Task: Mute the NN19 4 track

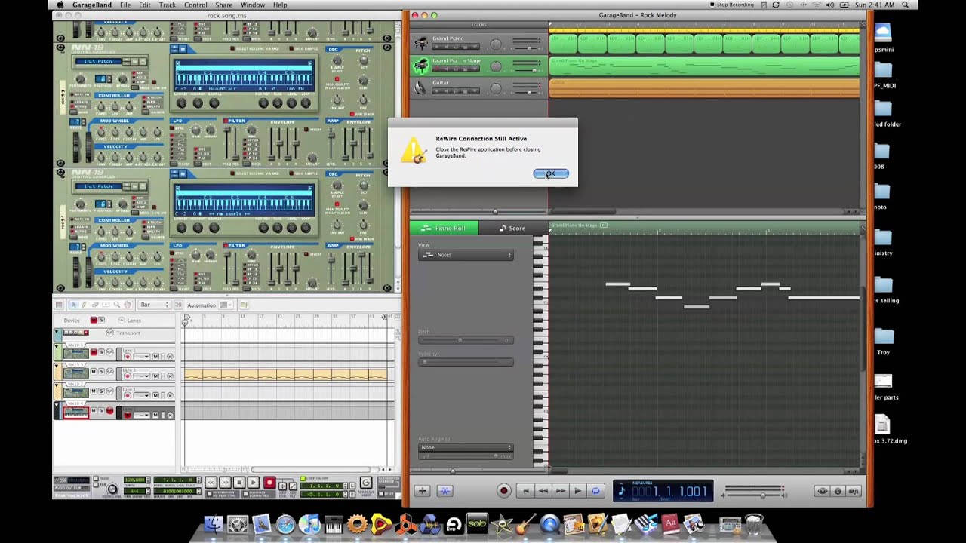Action: point(94,410)
